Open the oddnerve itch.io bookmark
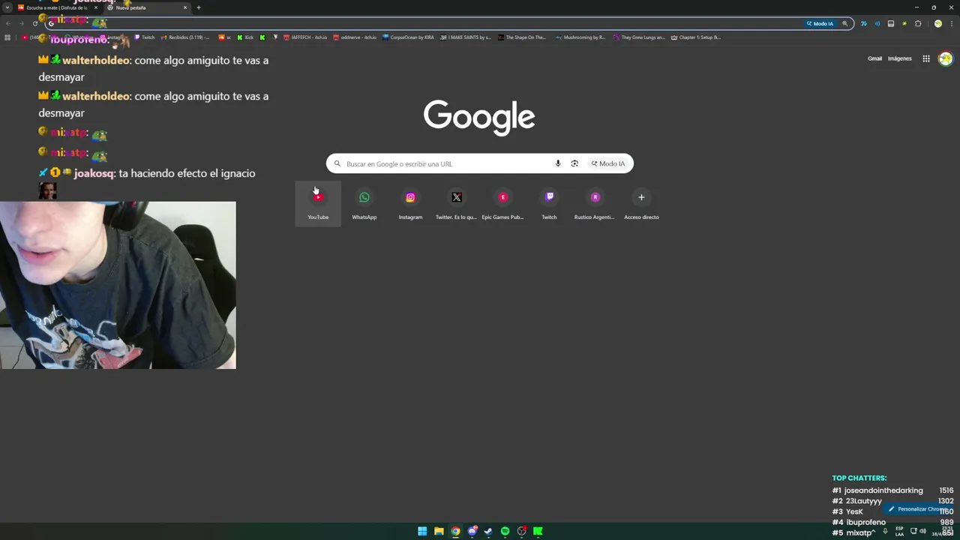Image resolution: width=960 pixels, height=540 pixels. (x=355, y=37)
